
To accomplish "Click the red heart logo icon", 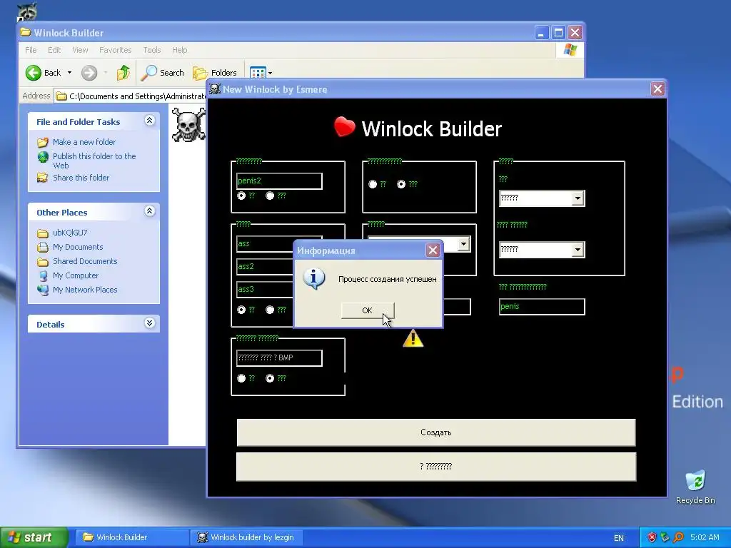I will click(345, 127).
